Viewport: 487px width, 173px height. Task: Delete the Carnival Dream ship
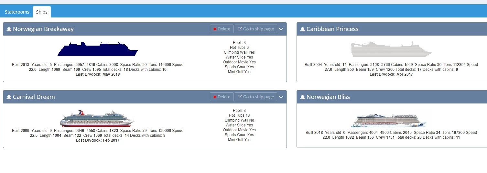[x=222, y=97]
